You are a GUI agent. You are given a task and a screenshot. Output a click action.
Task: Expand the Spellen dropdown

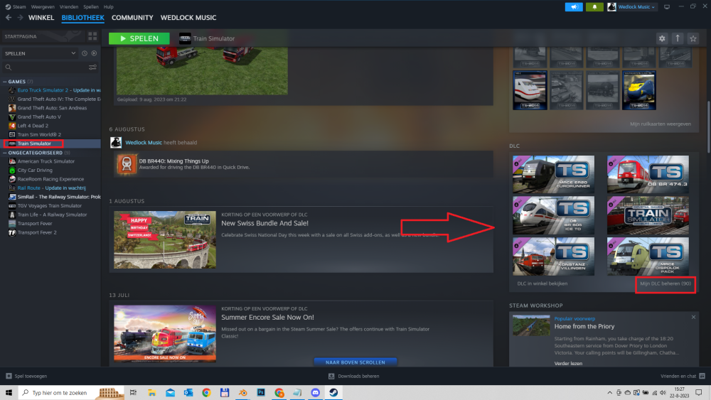(x=73, y=53)
